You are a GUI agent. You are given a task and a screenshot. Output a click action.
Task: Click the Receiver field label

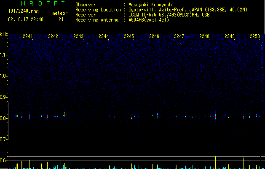pyautogui.click(x=86, y=15)
